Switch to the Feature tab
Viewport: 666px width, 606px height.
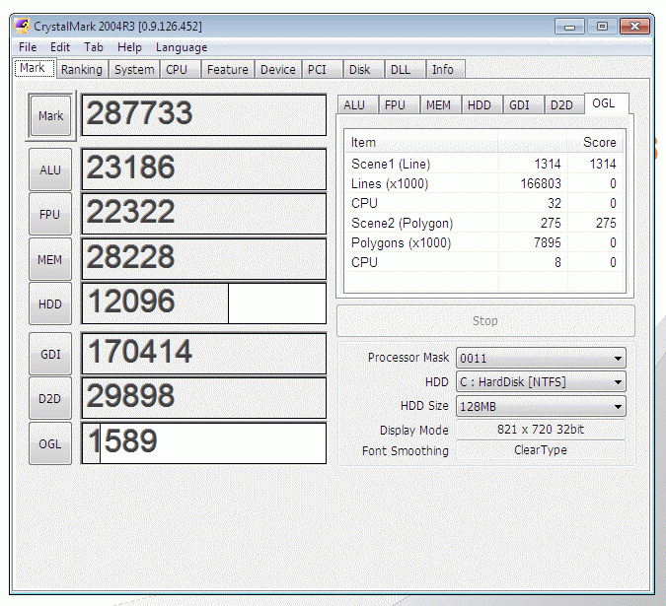228,70
